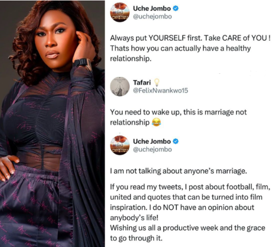Open the 'Tafari' display name

tap(142, 82)
